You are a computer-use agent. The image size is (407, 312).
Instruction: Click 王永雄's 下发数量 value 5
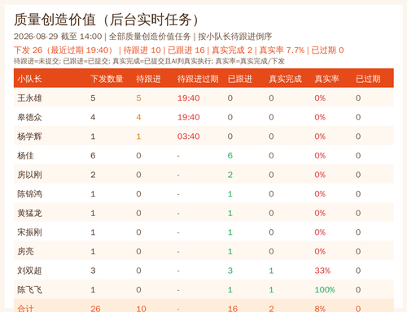pyautogui.click(x=93, y=98)
